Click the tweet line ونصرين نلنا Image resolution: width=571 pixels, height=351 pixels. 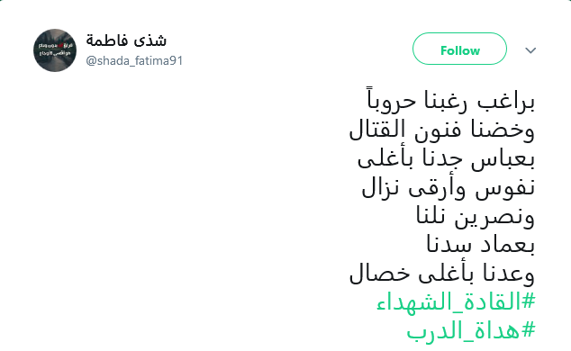(476, 216)
